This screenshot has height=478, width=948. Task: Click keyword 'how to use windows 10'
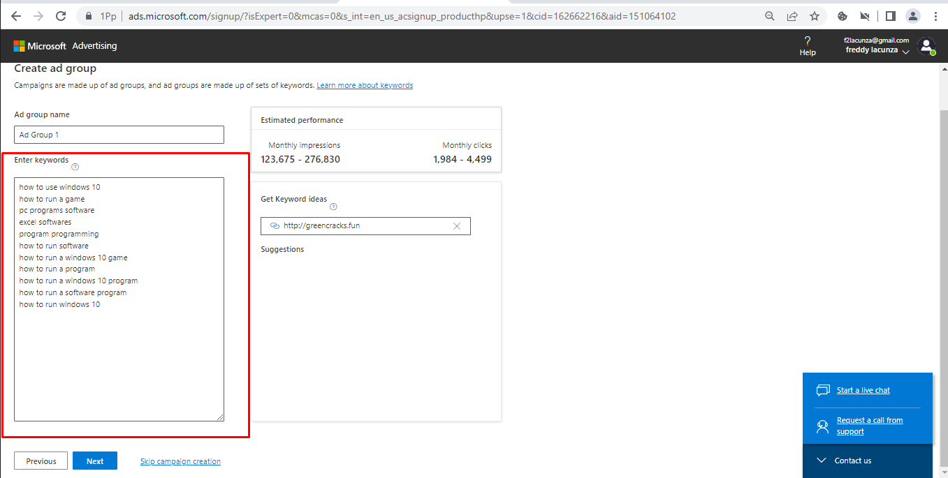(x=60, y=187)
